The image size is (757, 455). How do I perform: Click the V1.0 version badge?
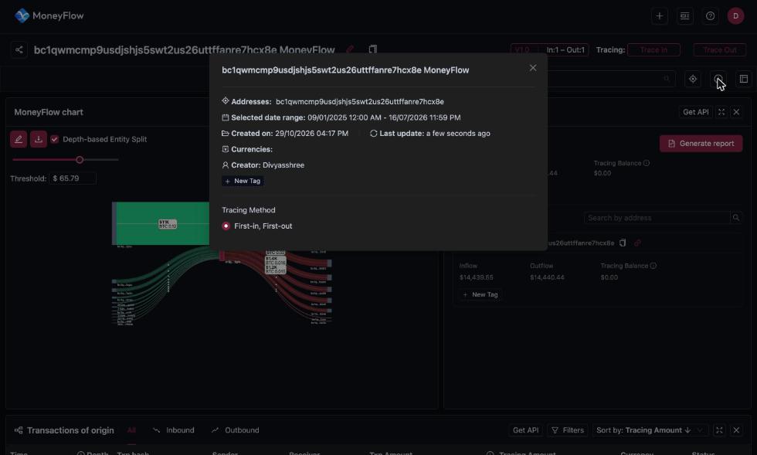(522, 49)
